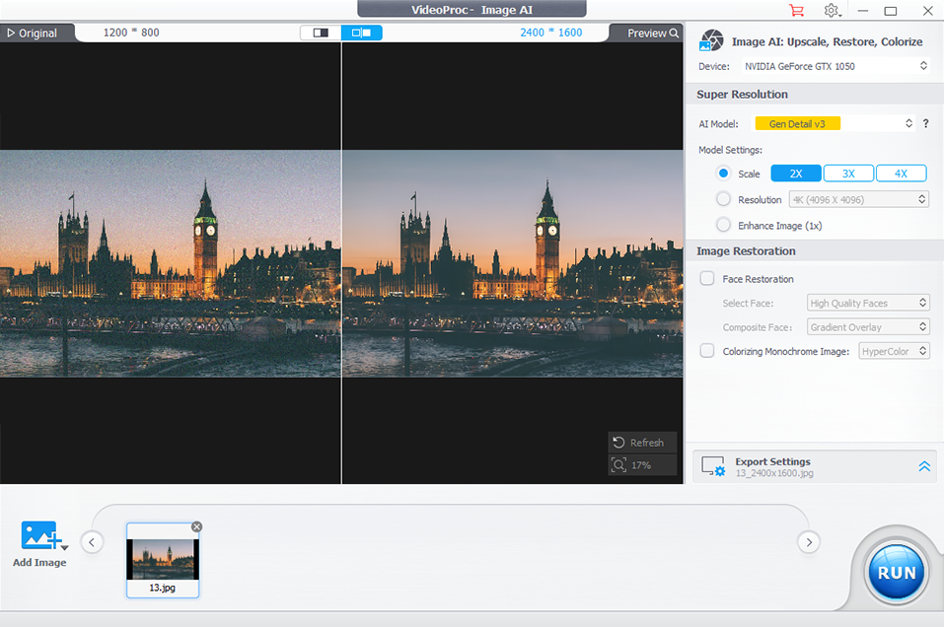
Task: Click the shopping cart icon
Action: [796, 11]
